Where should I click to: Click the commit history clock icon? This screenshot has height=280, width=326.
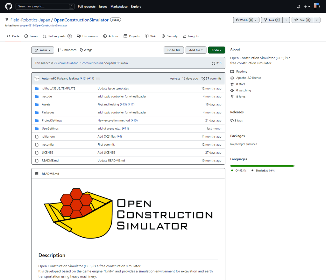pos(203,78)
